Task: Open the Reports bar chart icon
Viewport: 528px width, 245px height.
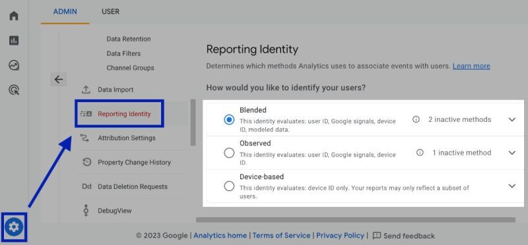Action: click(x=14, y=41)
